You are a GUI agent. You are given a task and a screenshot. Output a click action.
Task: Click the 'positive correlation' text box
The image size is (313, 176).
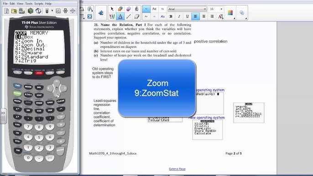211,41
